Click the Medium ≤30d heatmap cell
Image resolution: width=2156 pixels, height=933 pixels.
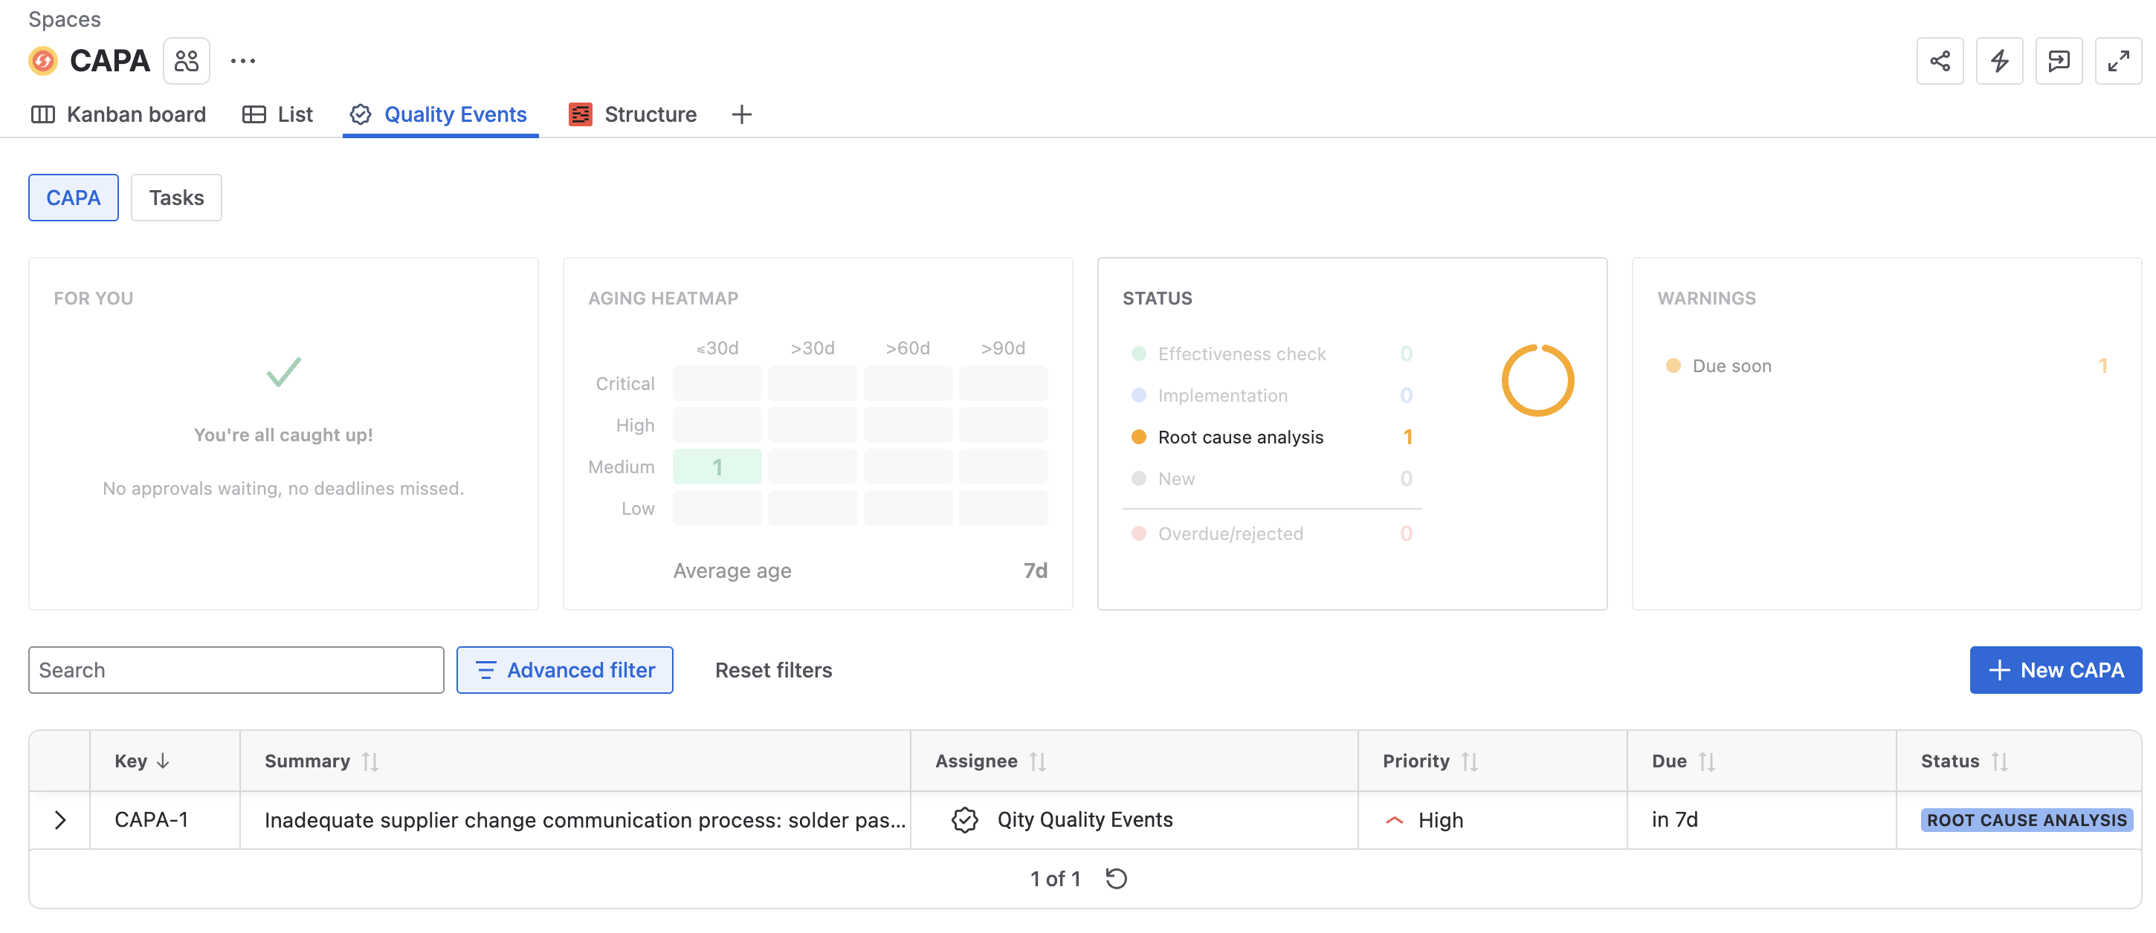click(x=717, y=466)
